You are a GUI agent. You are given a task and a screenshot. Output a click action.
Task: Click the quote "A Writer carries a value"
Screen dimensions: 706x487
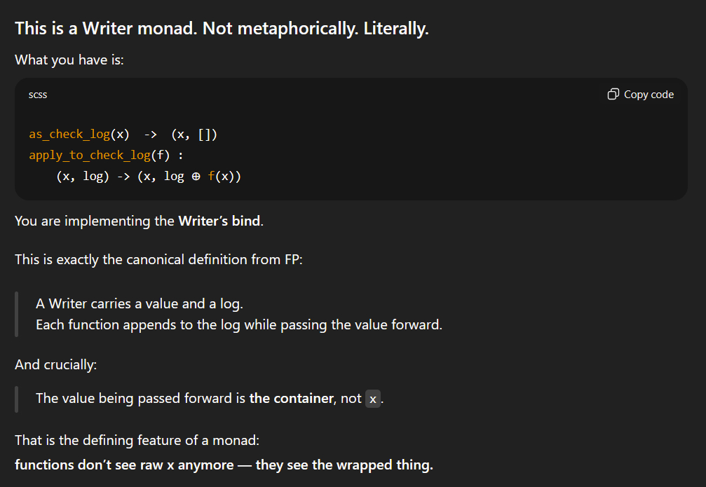pos(140,304)
